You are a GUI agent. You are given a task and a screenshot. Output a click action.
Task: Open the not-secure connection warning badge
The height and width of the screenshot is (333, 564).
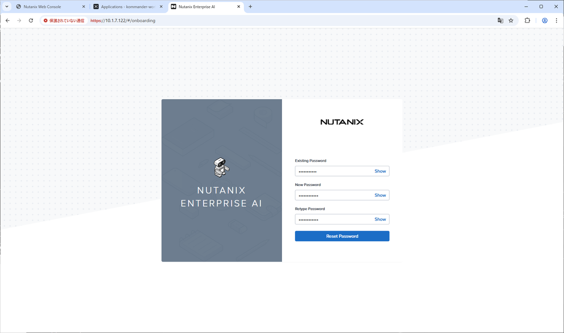[x=64, y=21]
